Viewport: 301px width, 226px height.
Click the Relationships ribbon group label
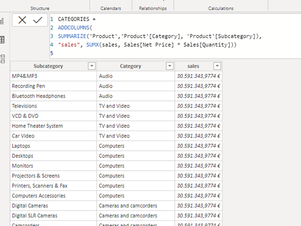tap(153, 8)
